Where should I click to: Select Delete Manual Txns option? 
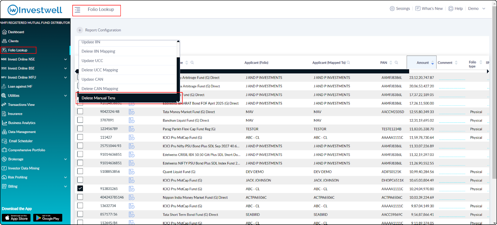(128, 98)
